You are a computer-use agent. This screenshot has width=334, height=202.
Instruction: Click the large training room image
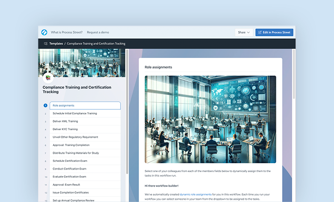click(x=210, y=120)
